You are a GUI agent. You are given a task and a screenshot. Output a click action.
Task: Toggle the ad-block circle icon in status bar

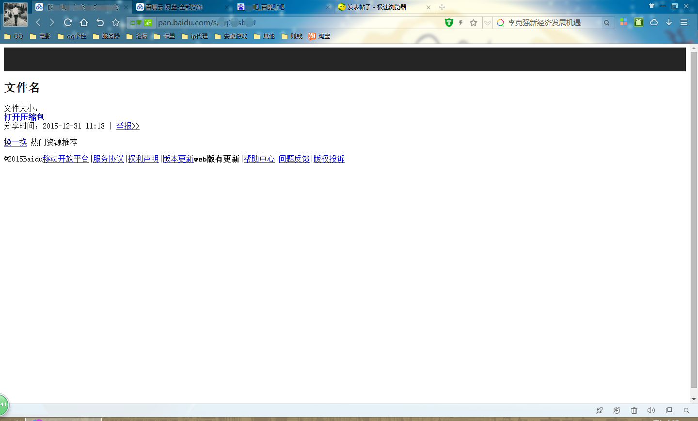pos(617,411)
